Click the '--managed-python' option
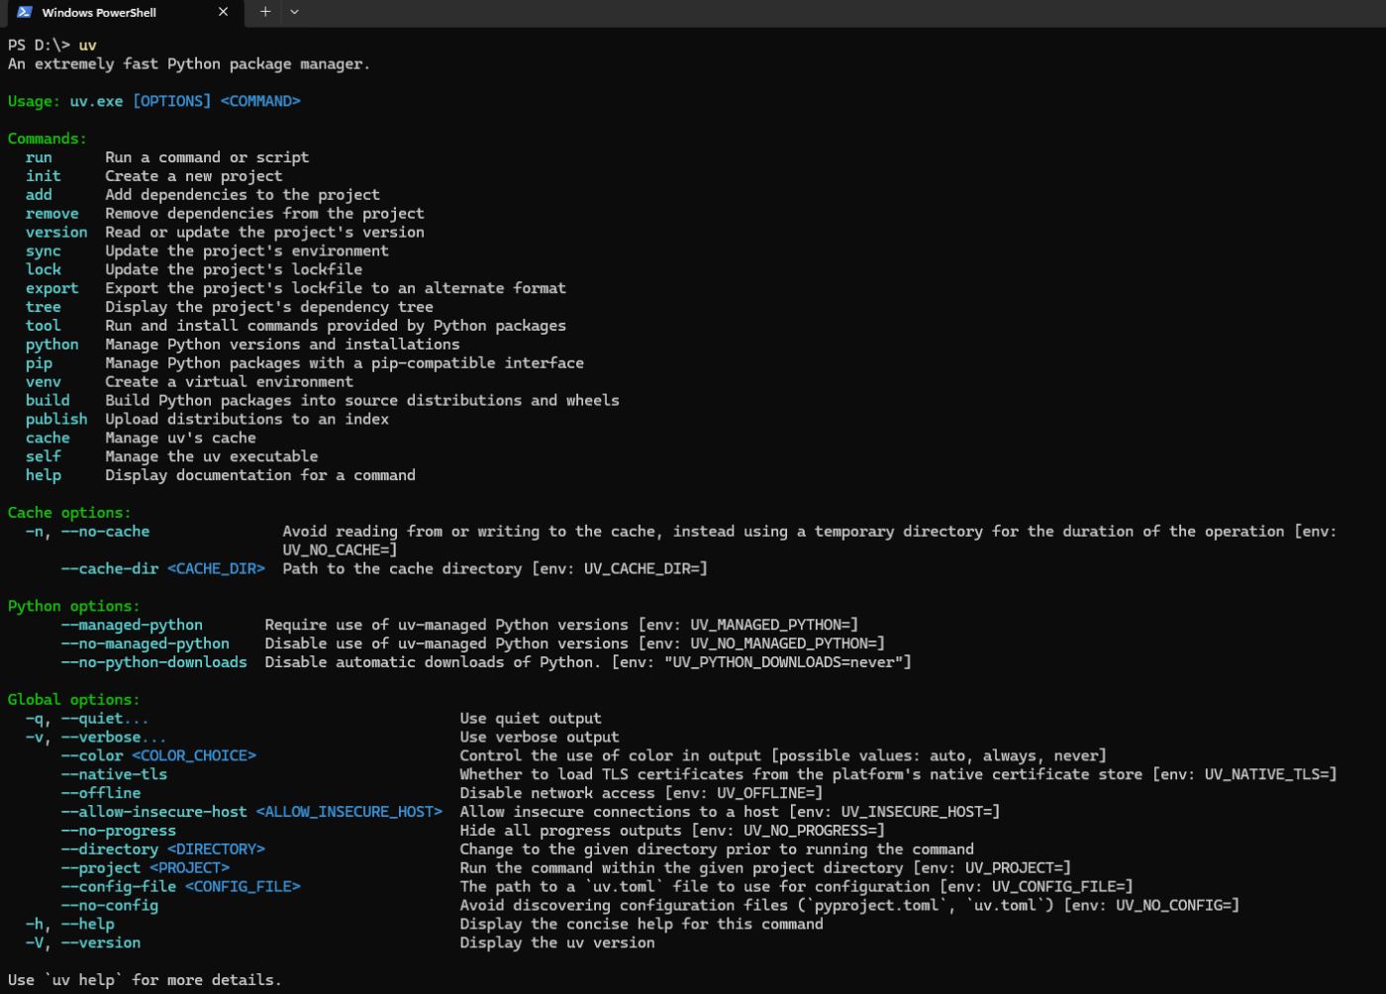The height and width of the screenshot is (994, 1386). [x=132, y=626]
